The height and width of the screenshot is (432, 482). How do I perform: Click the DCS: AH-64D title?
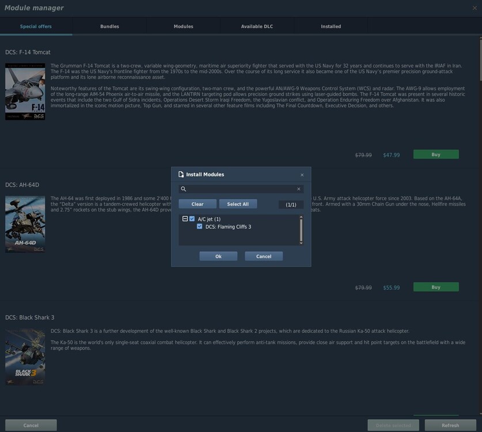click(22, 185)
